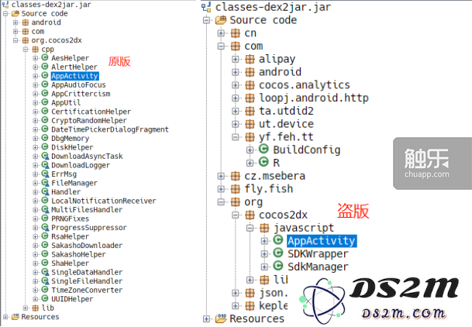Click the loopj.android.http package icon
The image size is (472, 327).
(250, 98)
